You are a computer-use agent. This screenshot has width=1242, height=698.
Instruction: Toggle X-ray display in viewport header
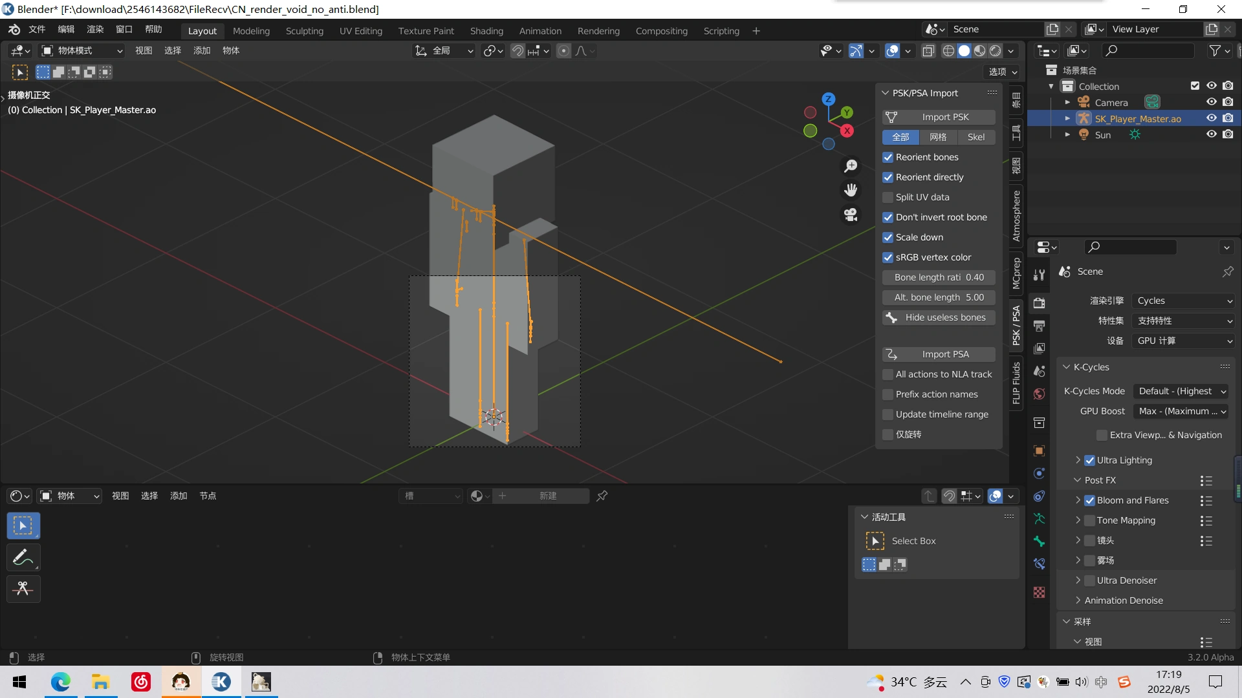928,50
